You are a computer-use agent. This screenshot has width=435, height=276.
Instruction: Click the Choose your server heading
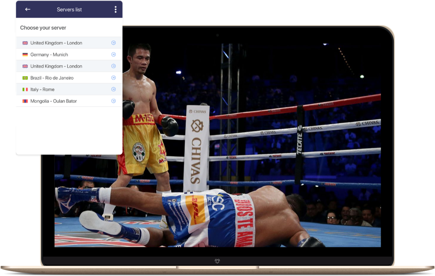pos(43,28)
